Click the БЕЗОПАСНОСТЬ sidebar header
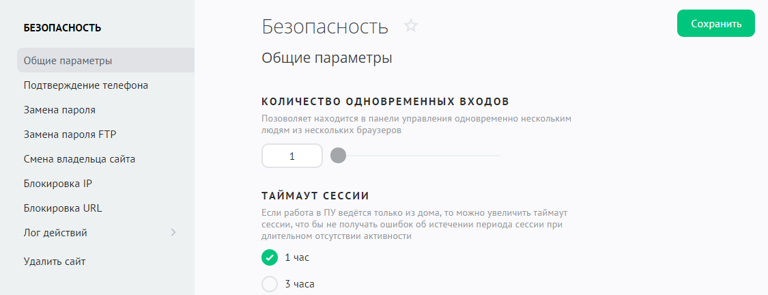Screen dimensions: 768x295 [x=62, y=28]
